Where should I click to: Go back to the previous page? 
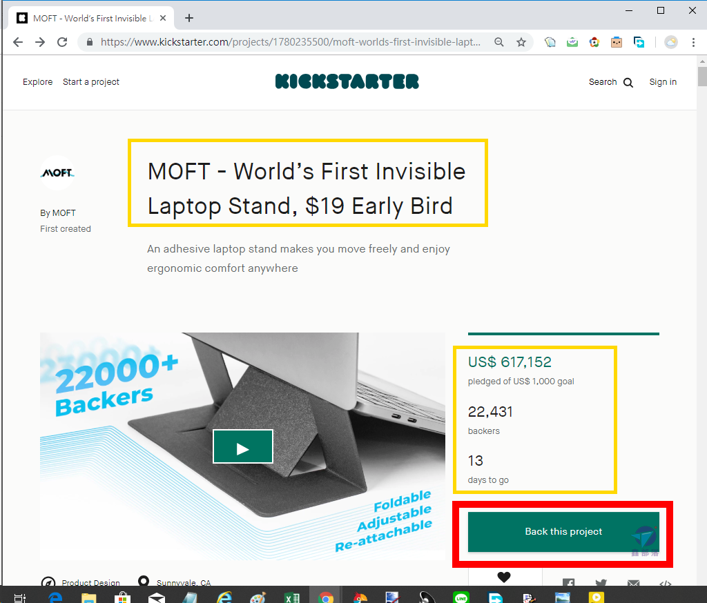coord(18,42)
